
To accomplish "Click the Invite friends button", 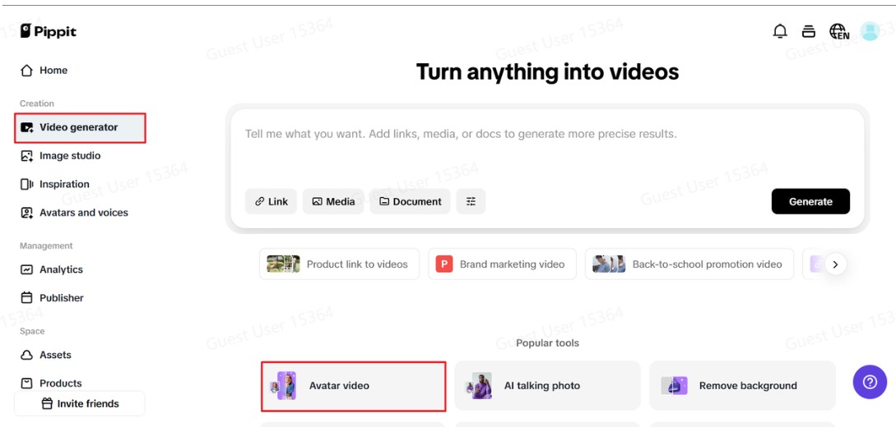I will (x=80, y=403).
